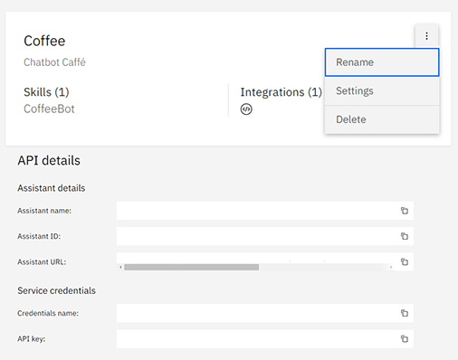Open the three-dot overflow menu button

tap(426, 36)
